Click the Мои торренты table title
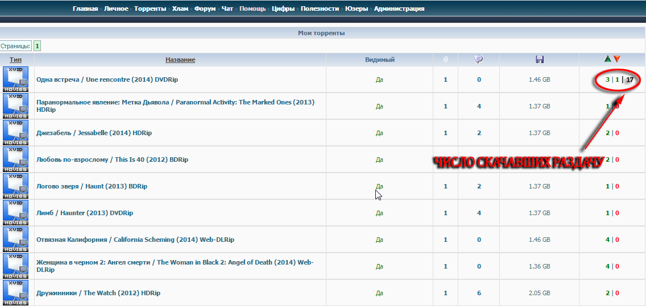Viewport: 646px width, 306px height. (x=321, y=33)
